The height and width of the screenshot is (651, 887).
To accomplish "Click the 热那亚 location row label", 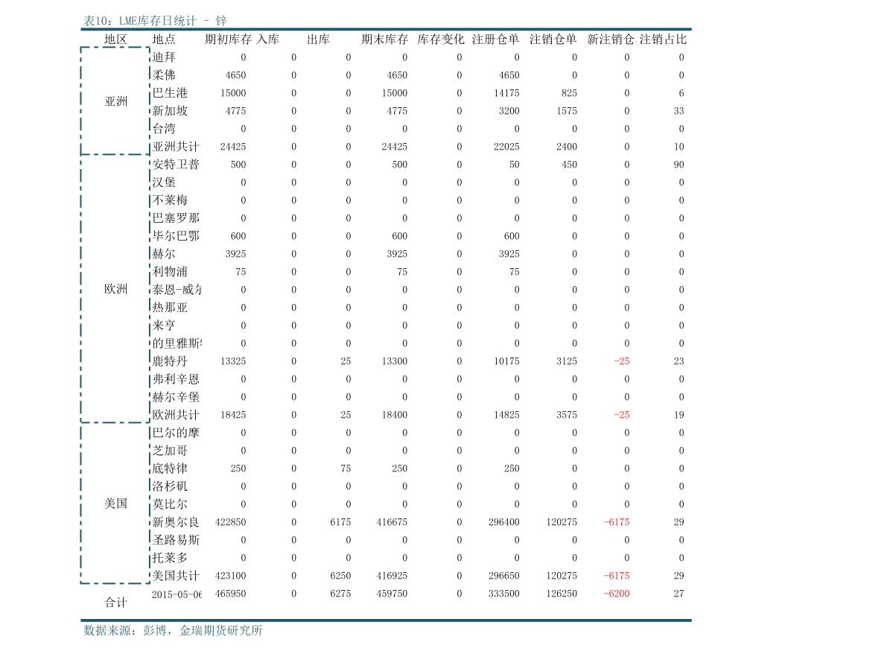I will 170,307.
